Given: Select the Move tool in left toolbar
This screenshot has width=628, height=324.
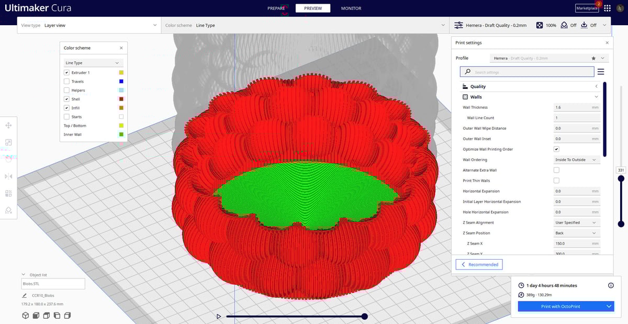Looking at the screenshot, I should coord(8,126).
